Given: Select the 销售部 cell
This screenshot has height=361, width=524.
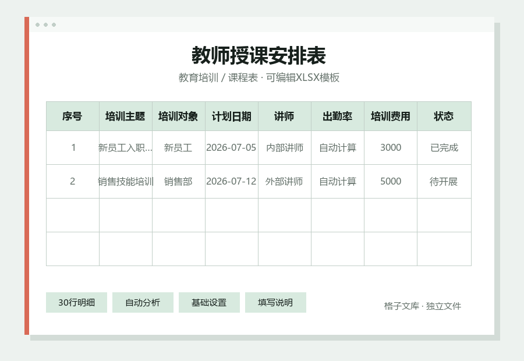Looking at the screenshot, I should 179,182.
